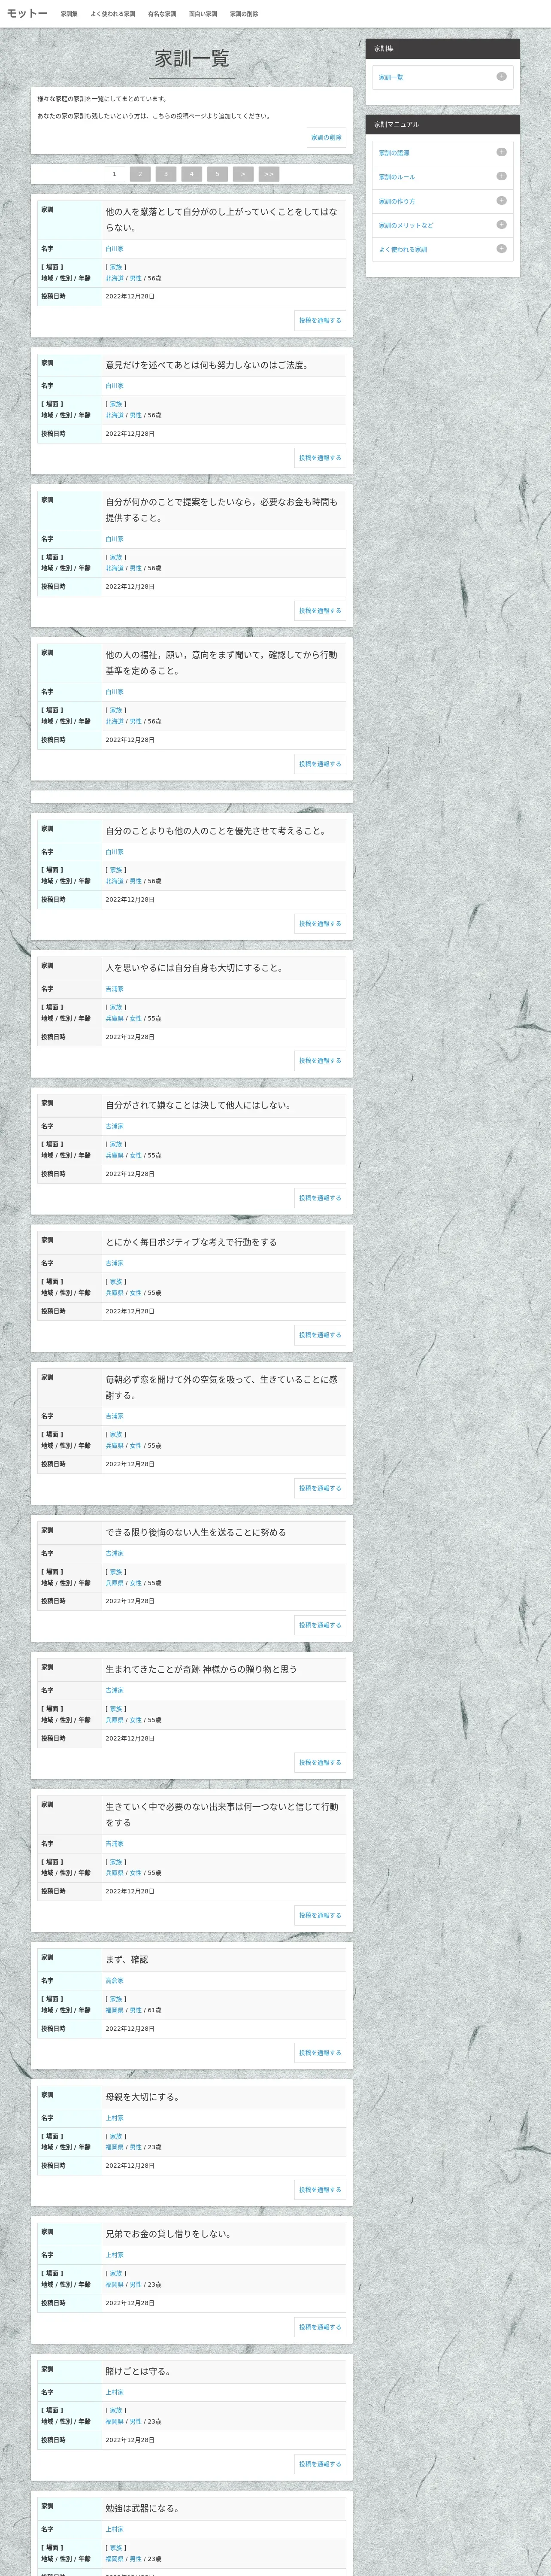Report the post '毎朝必ず窓を開けて…'
This screenshot has width=551, height=2576.
coord(320,1488)
